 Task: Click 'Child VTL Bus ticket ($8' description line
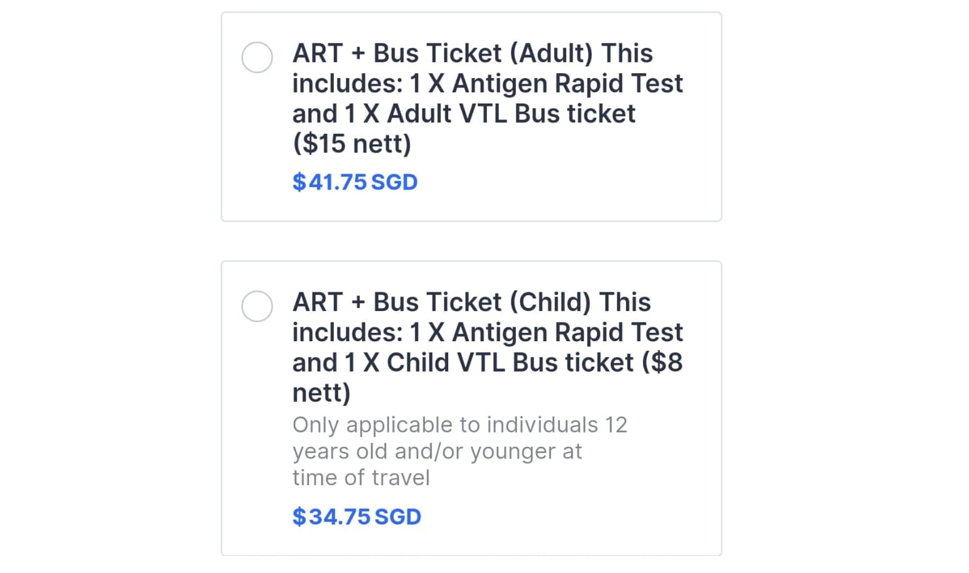[534, 362]
